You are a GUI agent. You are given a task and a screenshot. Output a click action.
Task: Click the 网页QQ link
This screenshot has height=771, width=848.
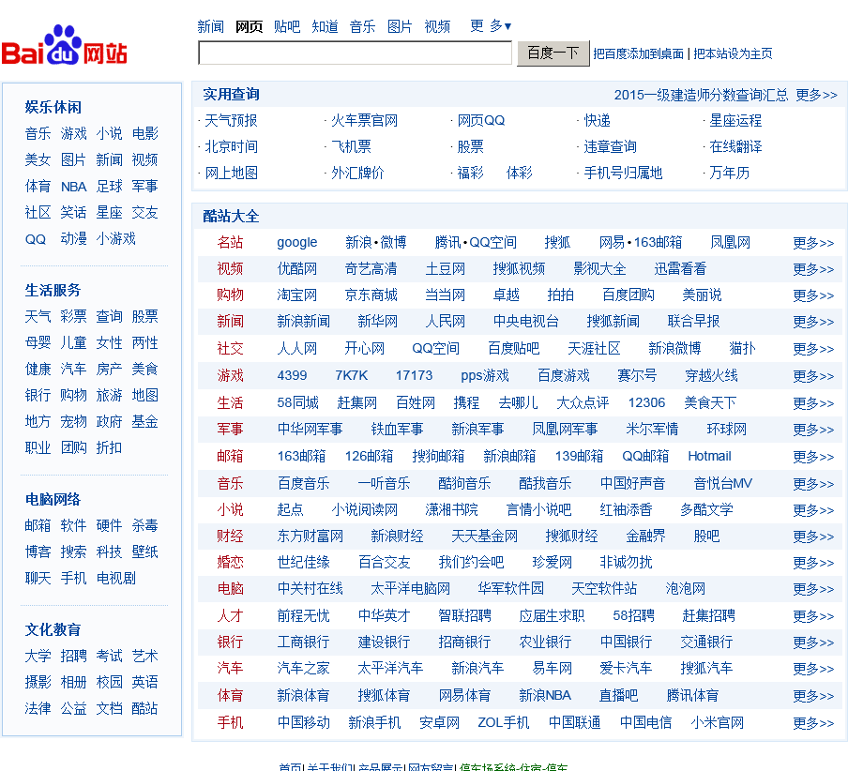coord(481,121)
